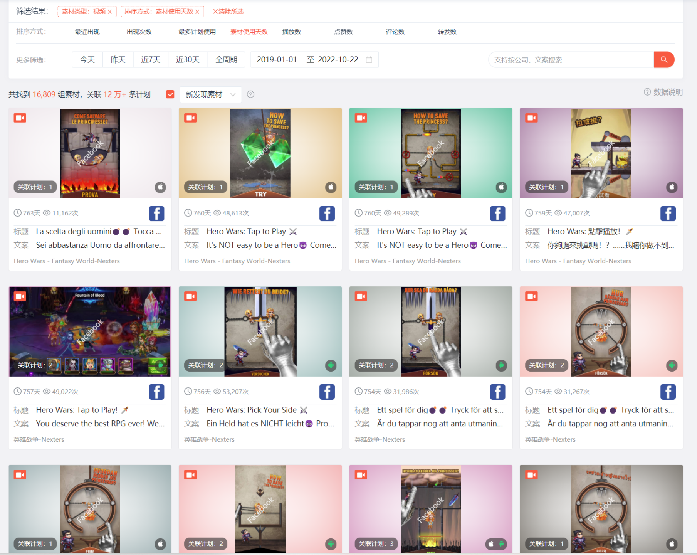Open the 数据说明 help icon
Image resolution: width=697 pixels, height=555 pixels.
pyautogui.click(x=647, y=92)
